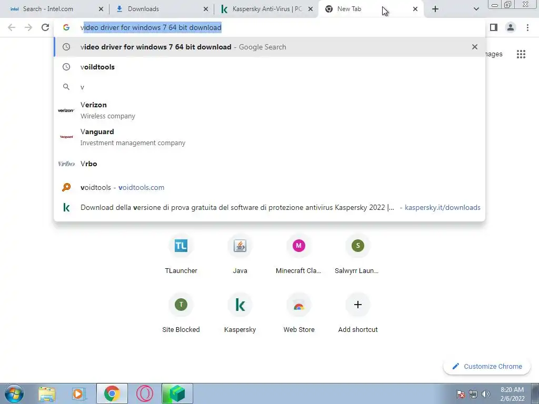Close the Kaspersky Anti-Virus tab
The height and width of the screenshot is (404, 539).
coord(311,9)
